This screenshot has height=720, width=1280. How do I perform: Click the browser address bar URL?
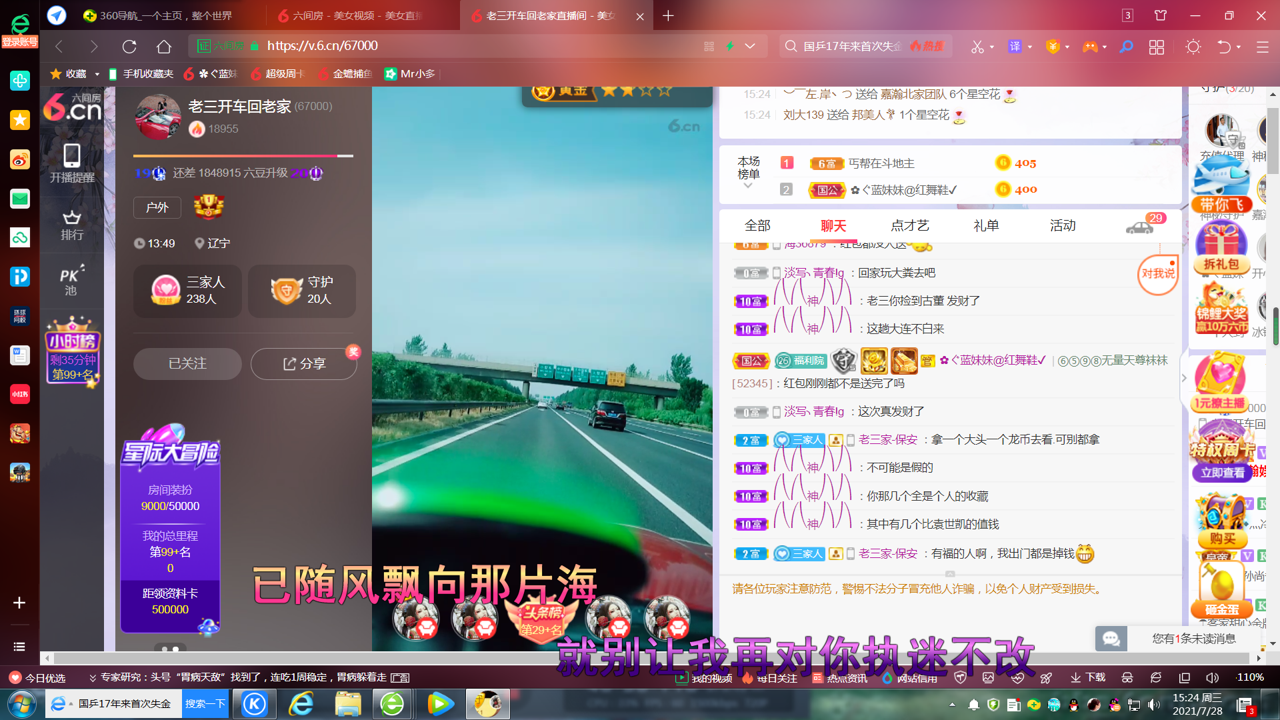(322, 46)
